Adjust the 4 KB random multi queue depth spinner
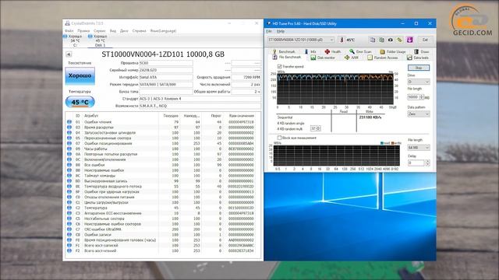The width and height of the screenshot is (499, 280). (318, 128)
